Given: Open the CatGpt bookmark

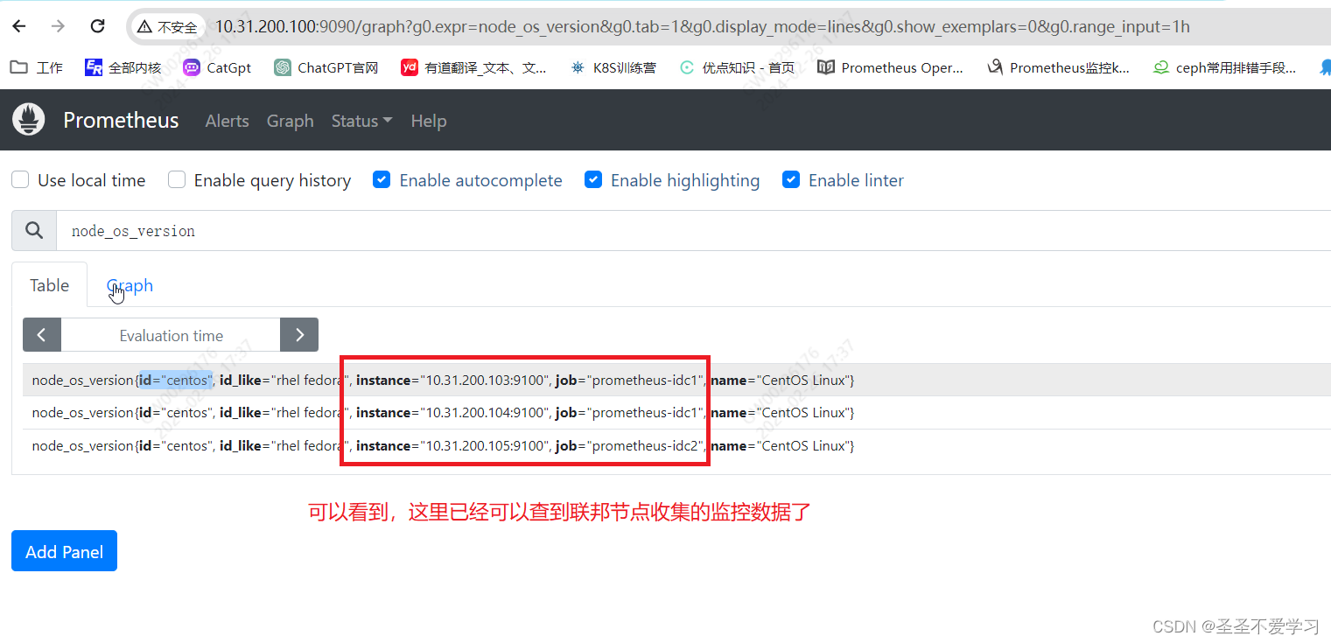Looking at the screenshot, I should (x=217, y=67).
